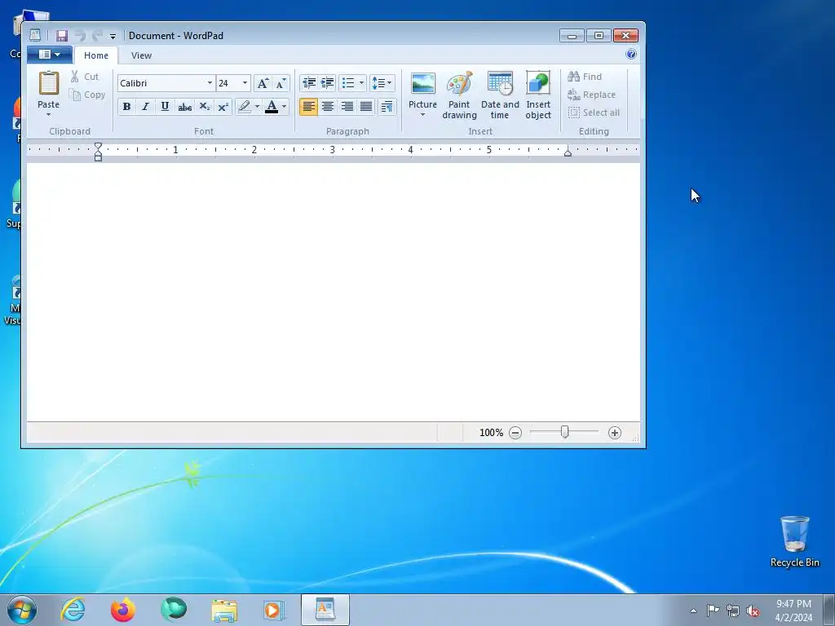This screenshot has width=835, height=626.
Task: Insert a Paint drawing
Action: pos(459,95)
